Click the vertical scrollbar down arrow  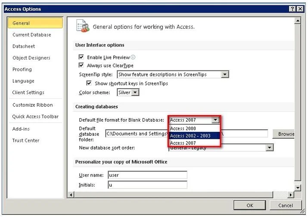(x=298, y=188)
